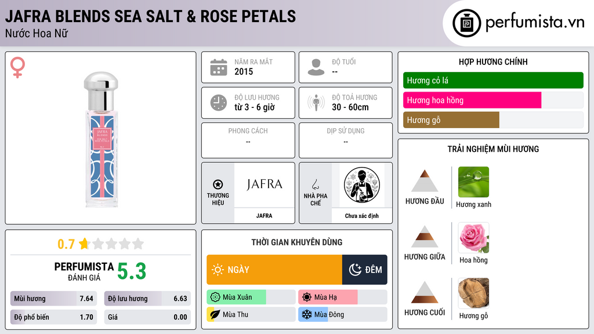This screenshot has width=594, height=334.
Task: Select the Ngày daytime bar
Action: coord(274,270)
